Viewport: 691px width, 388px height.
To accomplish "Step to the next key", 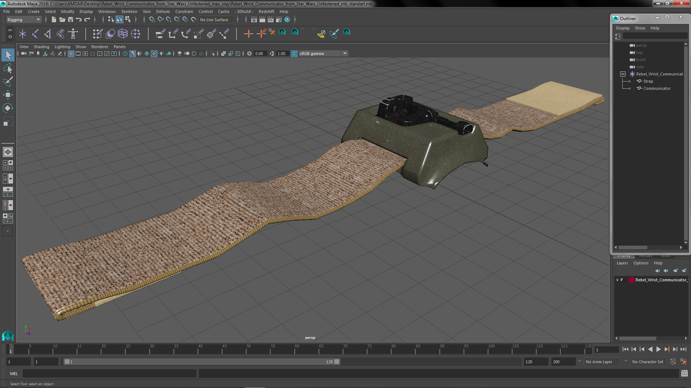I will (x=667, y=349).
